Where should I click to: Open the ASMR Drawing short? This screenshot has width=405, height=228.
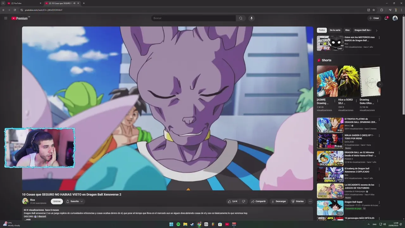pyautogui.click(x=327, y=81)
